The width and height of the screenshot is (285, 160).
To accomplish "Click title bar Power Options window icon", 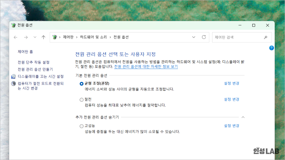I will pyautogui.click(x=14, y=25).
